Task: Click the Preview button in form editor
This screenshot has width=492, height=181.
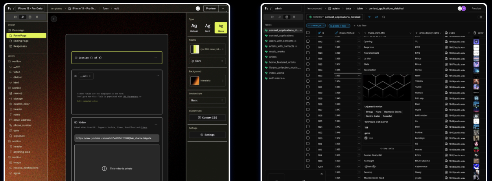Action: 211,8
